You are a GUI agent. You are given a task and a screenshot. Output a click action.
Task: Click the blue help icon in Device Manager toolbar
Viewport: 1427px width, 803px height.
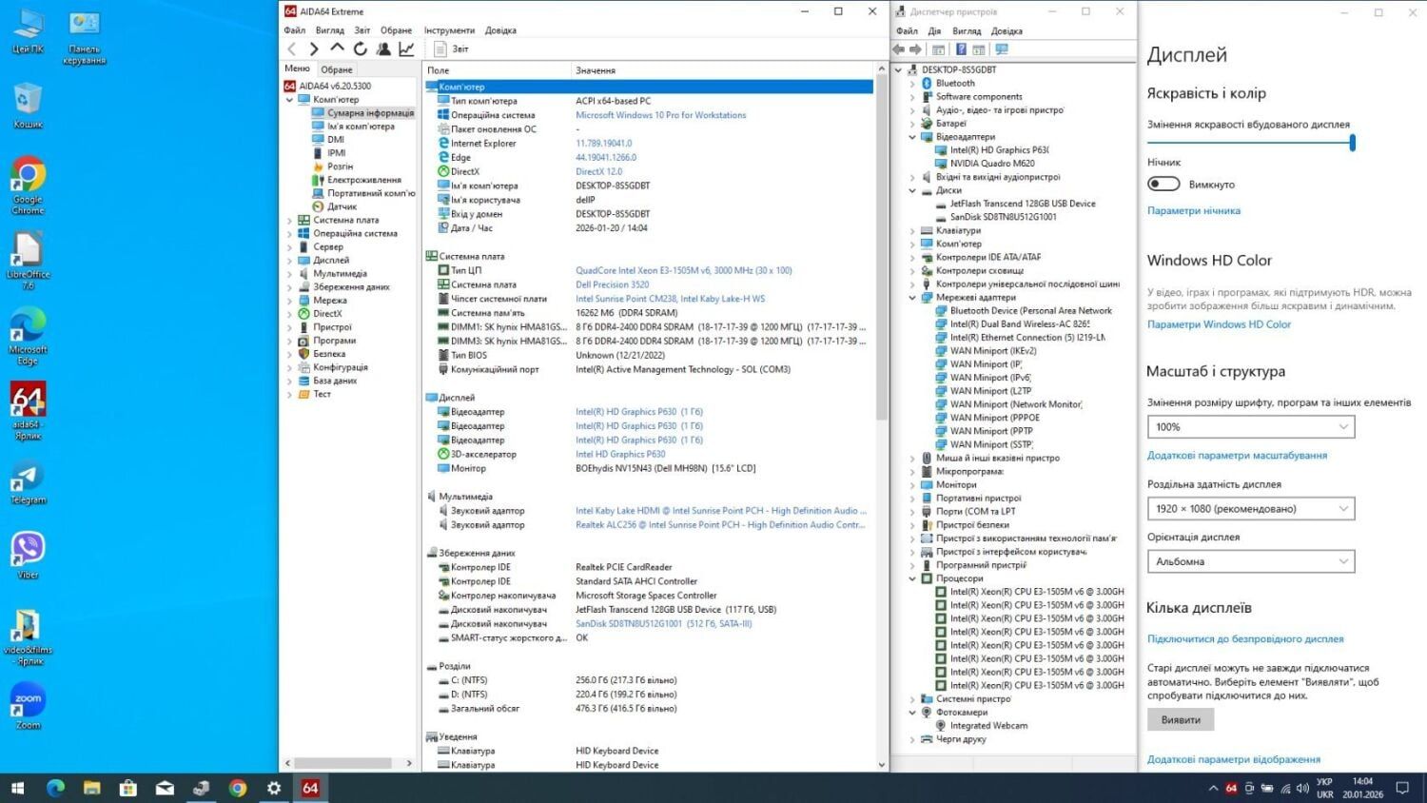click(x=961, y=49)
